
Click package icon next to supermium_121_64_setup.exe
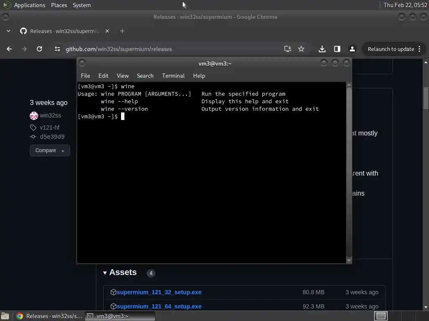pos(113,306)
